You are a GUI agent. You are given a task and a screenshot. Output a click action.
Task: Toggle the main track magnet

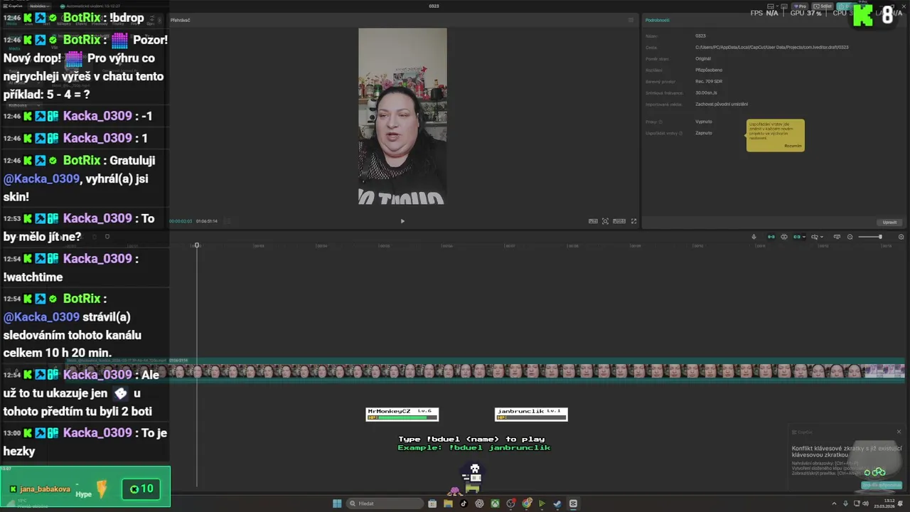771,237
